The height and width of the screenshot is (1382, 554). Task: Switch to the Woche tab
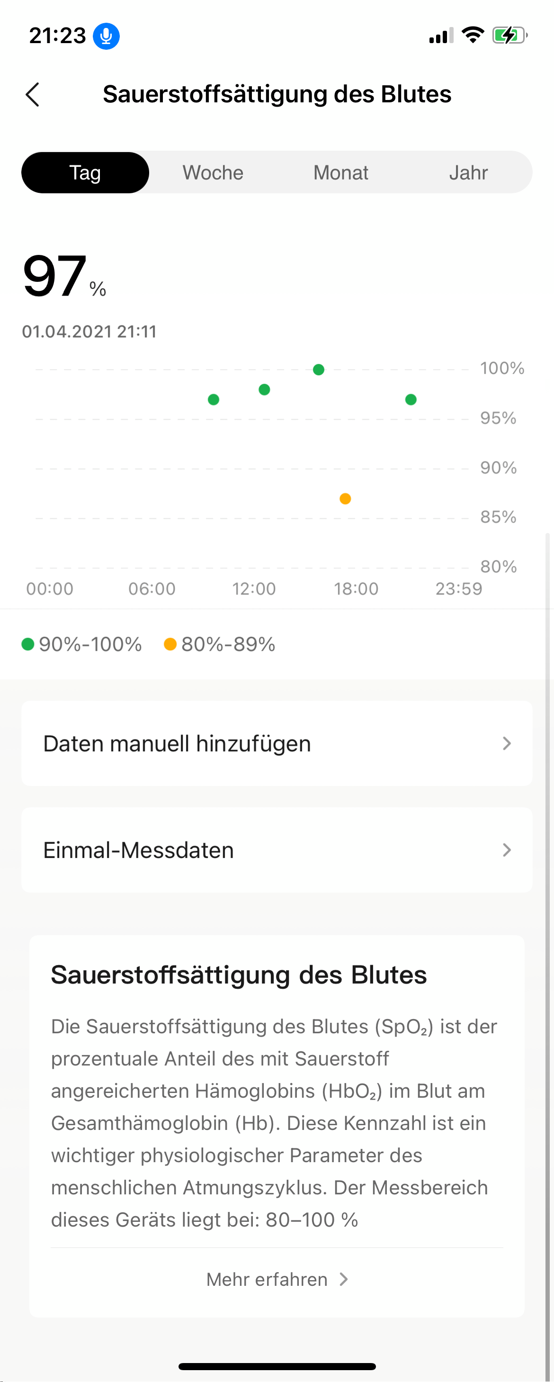[x=213, y=173]
